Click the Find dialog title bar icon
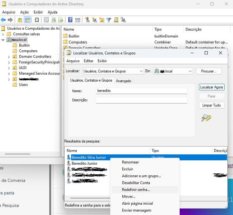The width and height of the screenshot is (233, 215). click(69, 53)
